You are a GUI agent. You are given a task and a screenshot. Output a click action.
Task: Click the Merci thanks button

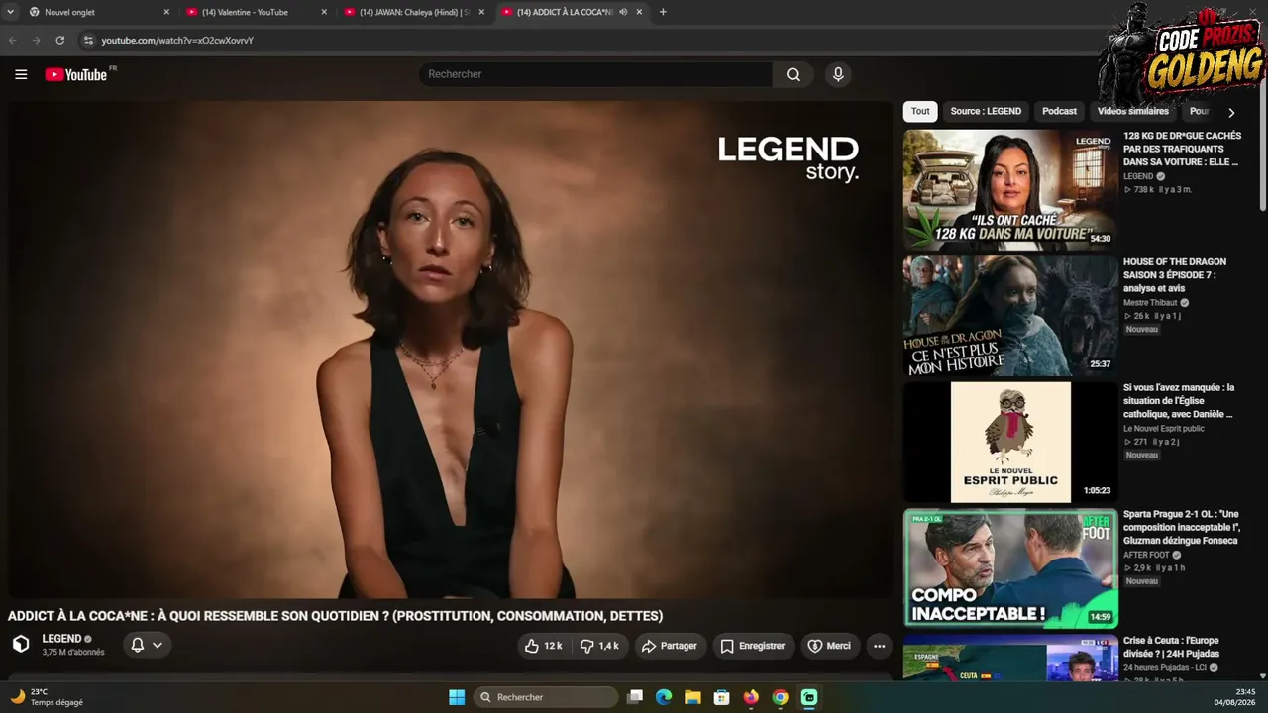click(x=830, y=646)
